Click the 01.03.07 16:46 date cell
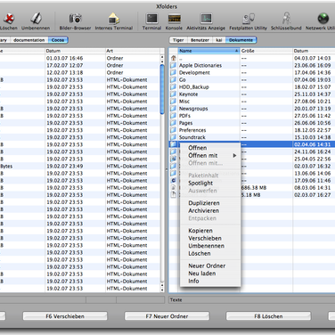Screen dimensions: 335x335 [x=64, y=58]
